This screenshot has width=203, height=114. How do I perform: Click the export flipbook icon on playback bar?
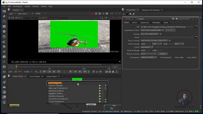[x=117, y=72]
